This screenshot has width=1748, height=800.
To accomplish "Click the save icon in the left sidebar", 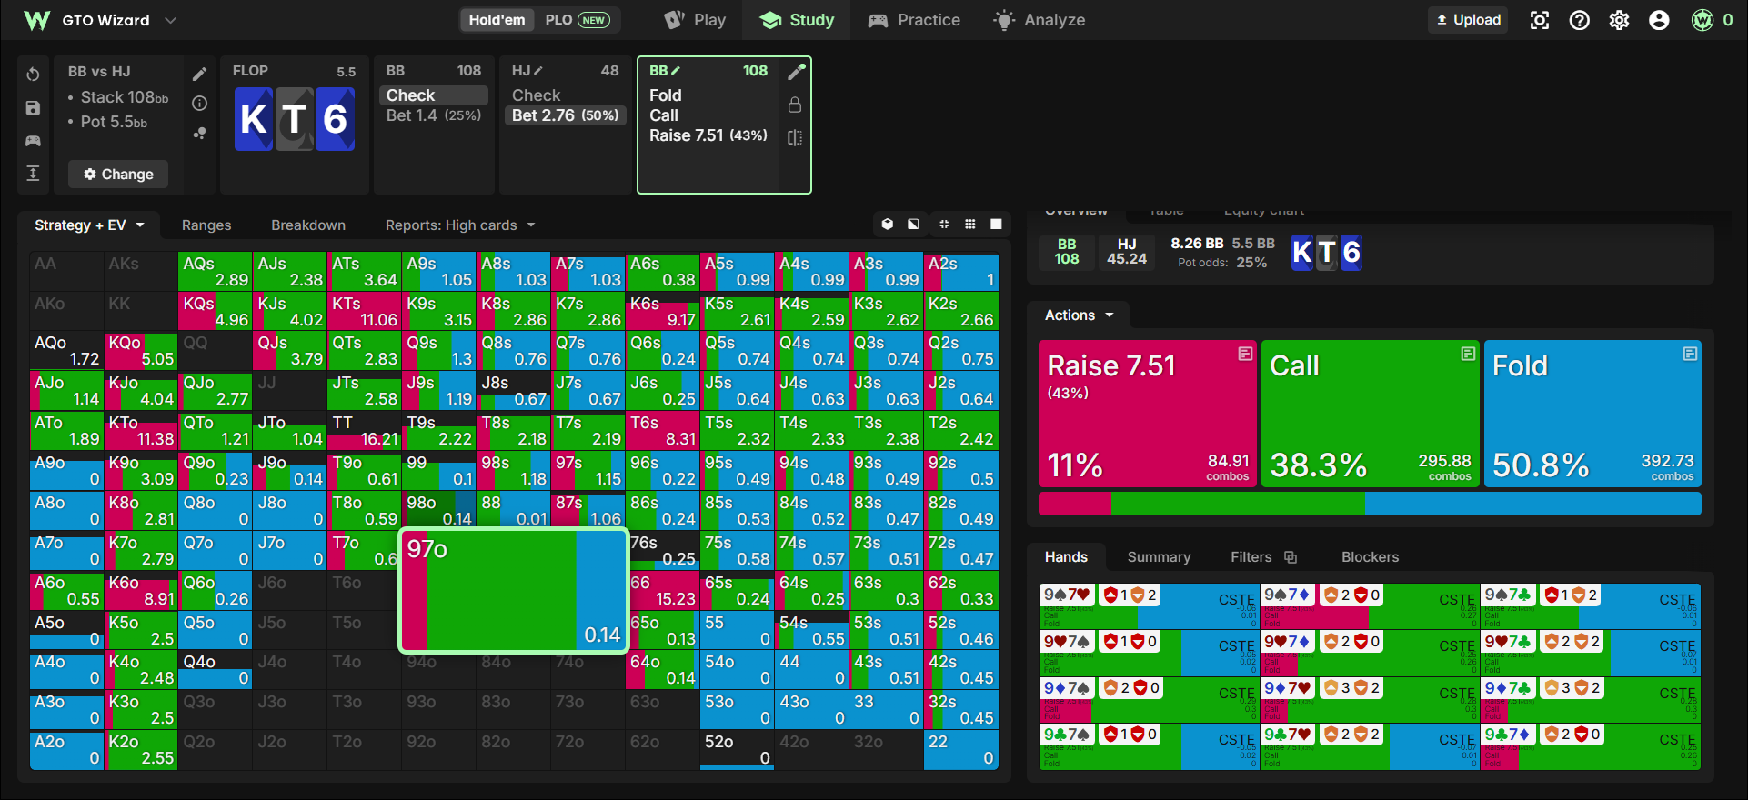I will [33, 107].
